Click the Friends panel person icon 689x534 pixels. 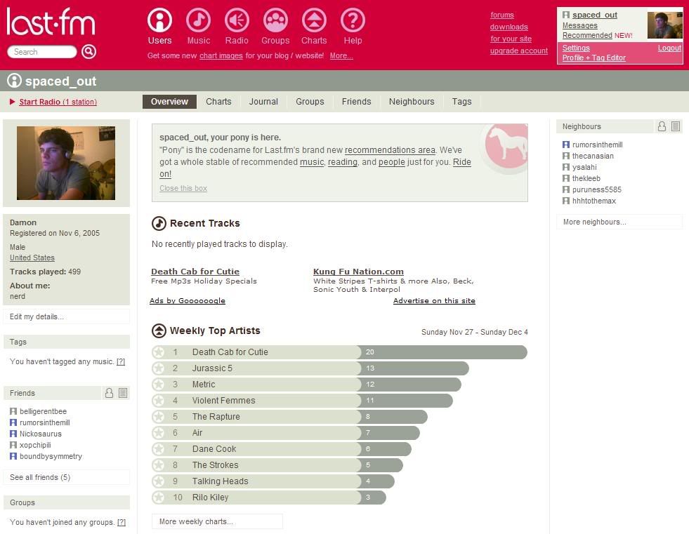tap(109, 392)
